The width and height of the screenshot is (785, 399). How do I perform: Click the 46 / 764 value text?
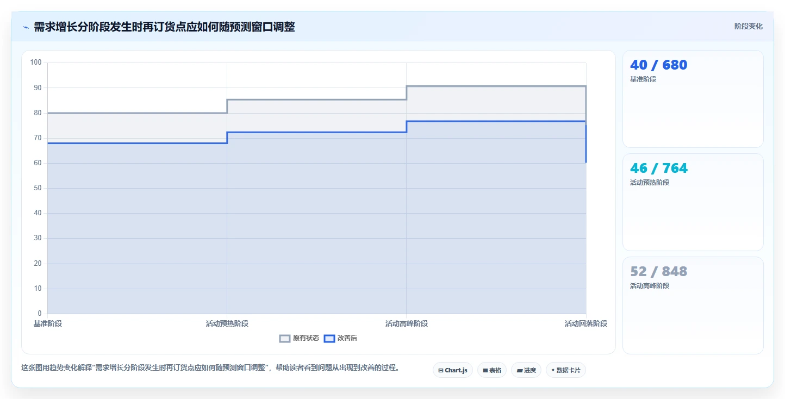(x=659, y=169)
